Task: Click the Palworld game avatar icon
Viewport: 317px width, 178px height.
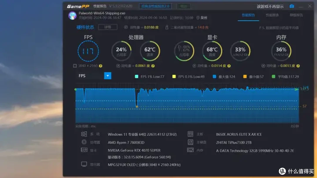Action: [72, 16]
